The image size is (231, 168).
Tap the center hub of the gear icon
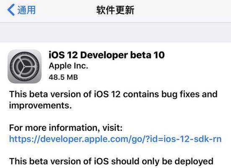point(24,67)
